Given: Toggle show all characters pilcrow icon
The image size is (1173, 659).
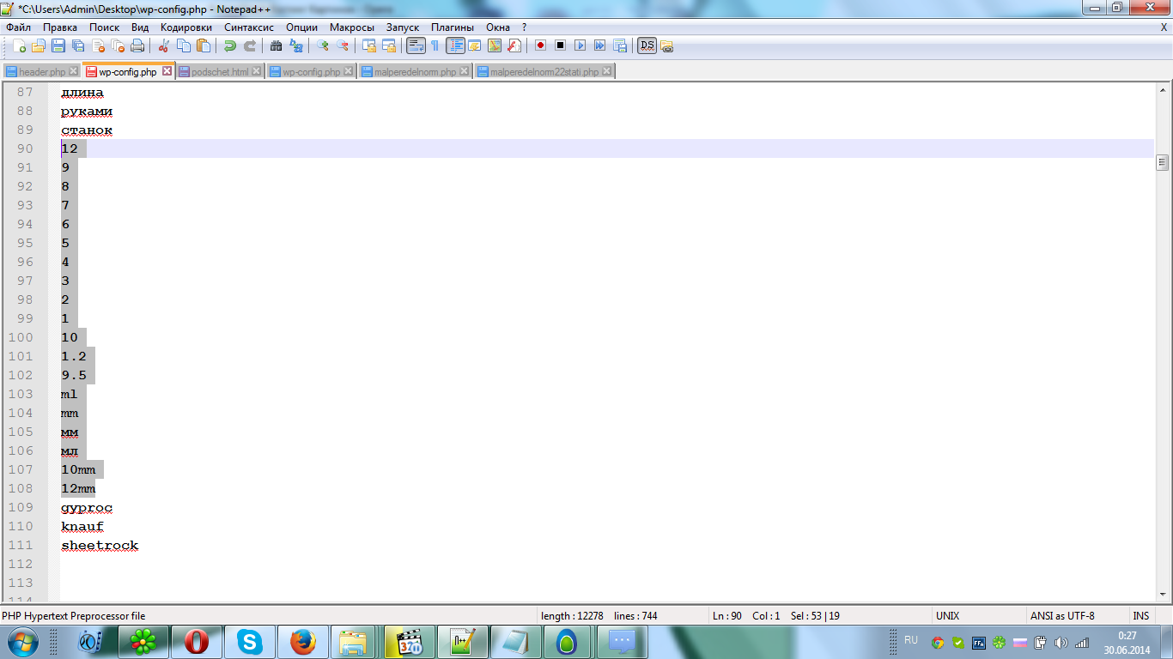Looking at the screenshot, I should [x=435, y=46].
